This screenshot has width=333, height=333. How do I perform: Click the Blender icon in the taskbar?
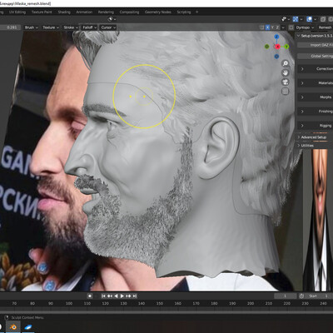point(13,327)
